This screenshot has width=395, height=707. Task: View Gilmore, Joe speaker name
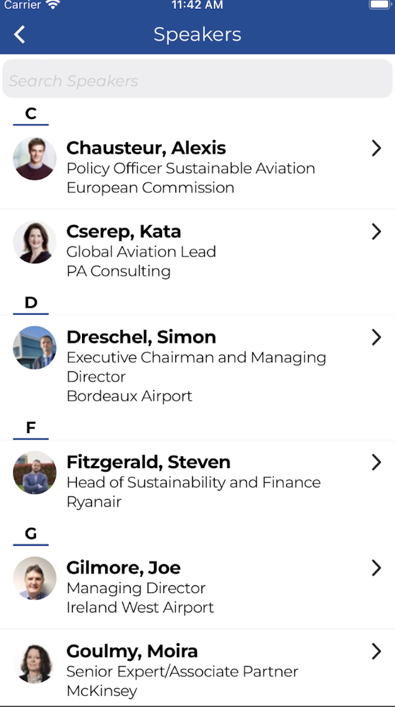click(x=124, y=568)
